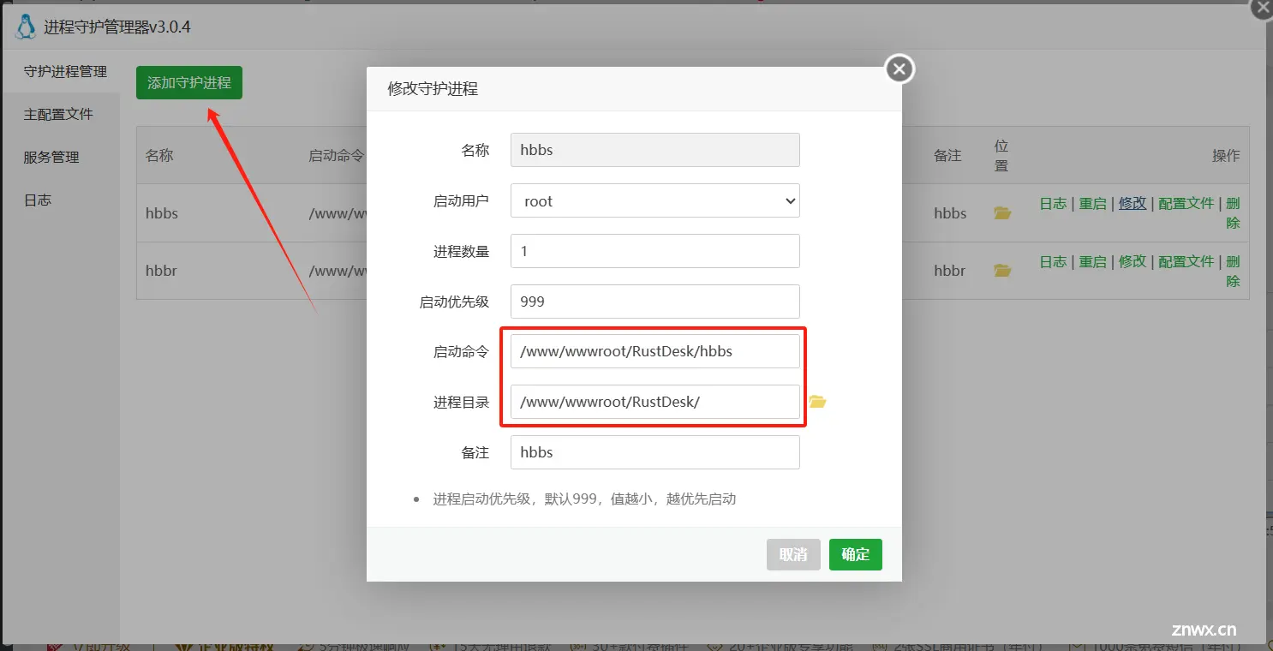The width and height of the screenshot is (1273, 651).
Task: Open 日志 sidebar tab
Action: pyautogui.click(x=38, y=200)
